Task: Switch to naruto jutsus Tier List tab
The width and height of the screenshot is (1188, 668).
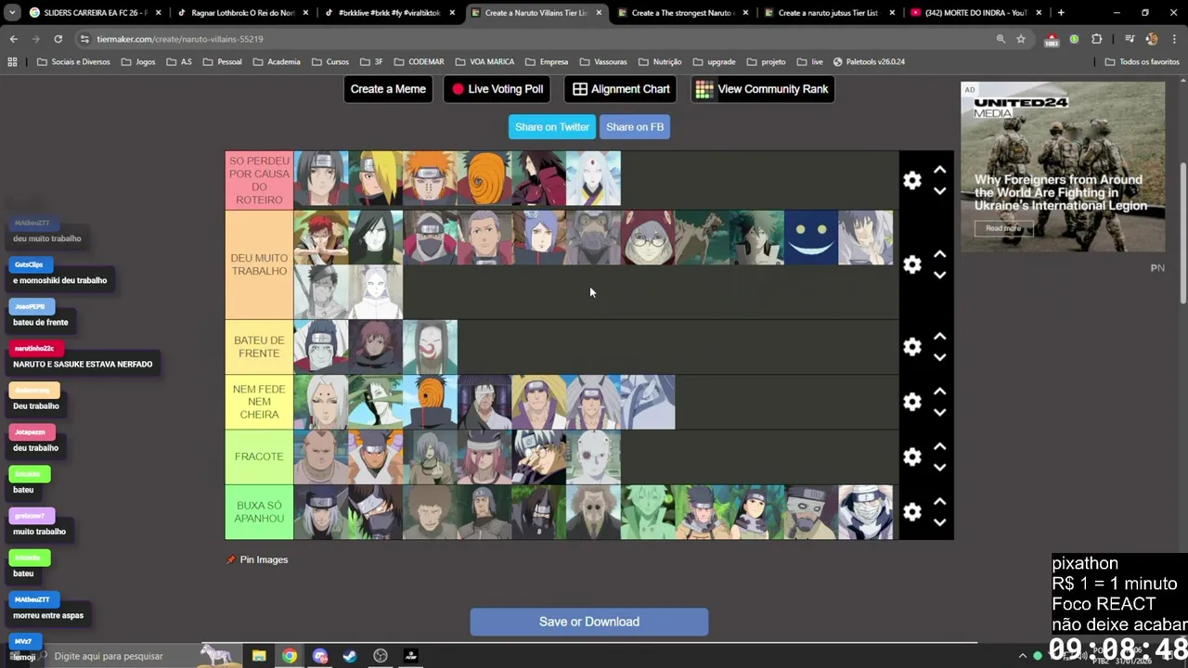Action: click(828, 13)
